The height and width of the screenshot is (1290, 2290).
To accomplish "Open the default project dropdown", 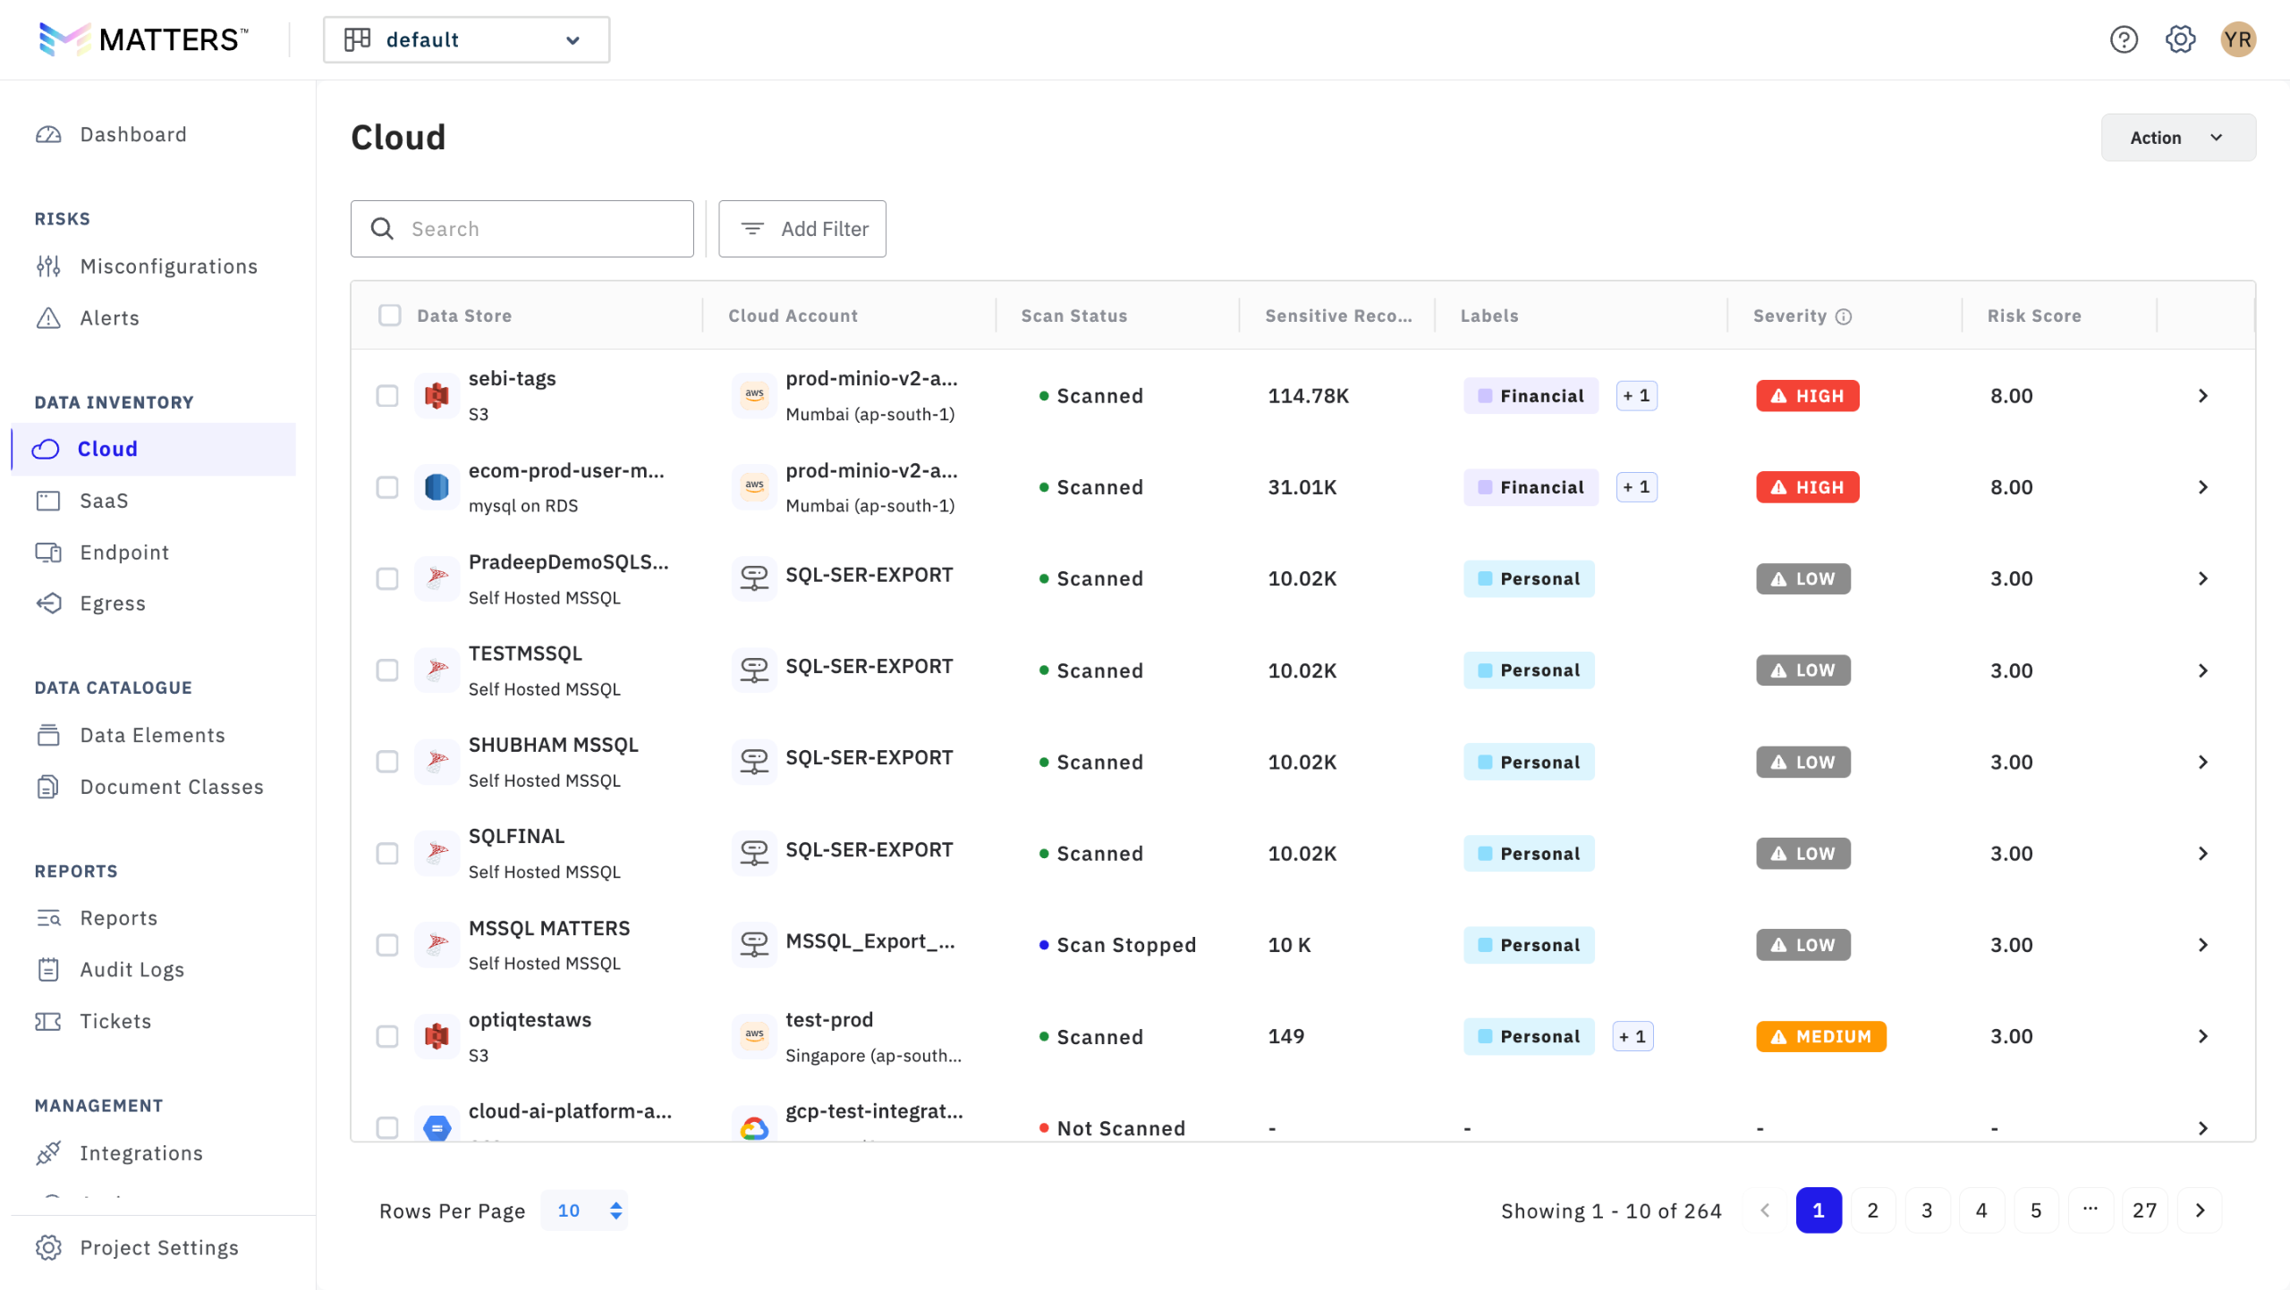I will point(466,39).
